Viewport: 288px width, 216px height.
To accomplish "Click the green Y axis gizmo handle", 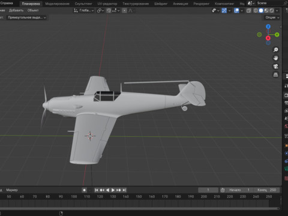I will pos(277,35).
